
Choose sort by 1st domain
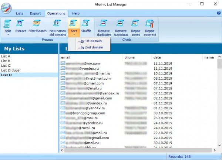(90, 41)
